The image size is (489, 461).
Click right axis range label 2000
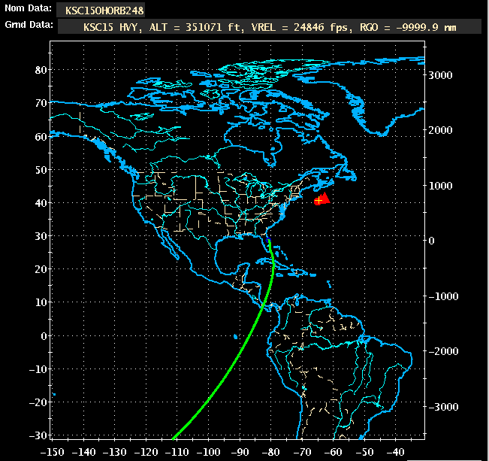pyautogui.click(x=440, y=130)
